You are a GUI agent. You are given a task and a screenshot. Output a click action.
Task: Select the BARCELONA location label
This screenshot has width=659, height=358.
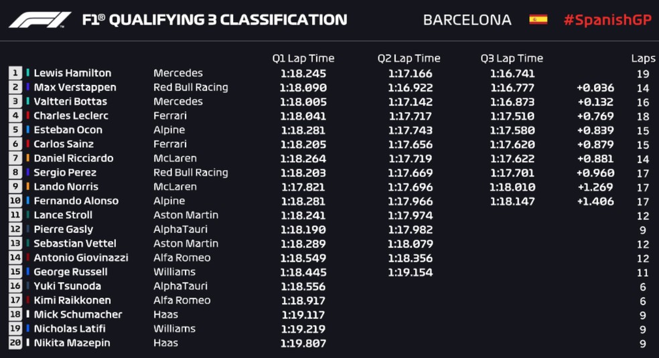pyautogui.click(x=467, y=19)
